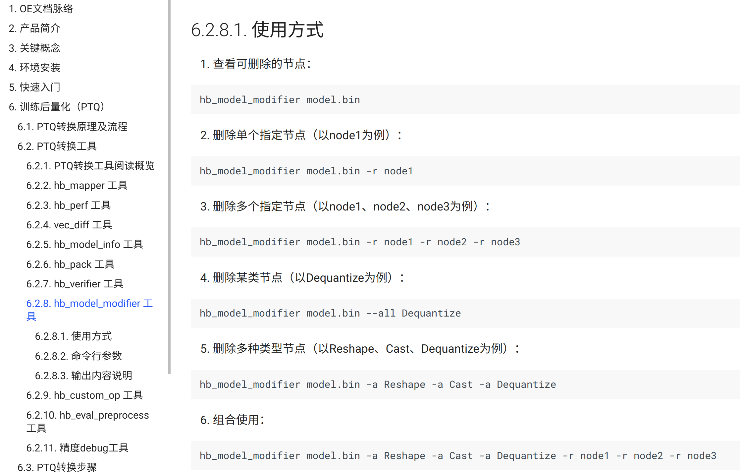Jump to 输出内容说明 subsection
Viewport: 740px width, 472px height.
pyautogui.click(x=83, y=376)
